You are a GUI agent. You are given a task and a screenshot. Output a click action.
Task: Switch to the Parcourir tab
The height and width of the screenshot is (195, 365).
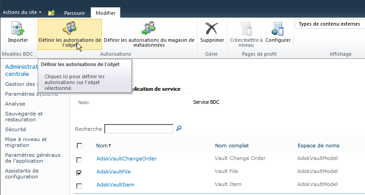[74, 13]
